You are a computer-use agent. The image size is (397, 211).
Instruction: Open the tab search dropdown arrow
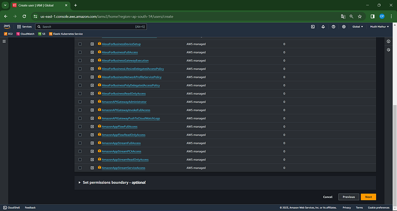(5, 5)
